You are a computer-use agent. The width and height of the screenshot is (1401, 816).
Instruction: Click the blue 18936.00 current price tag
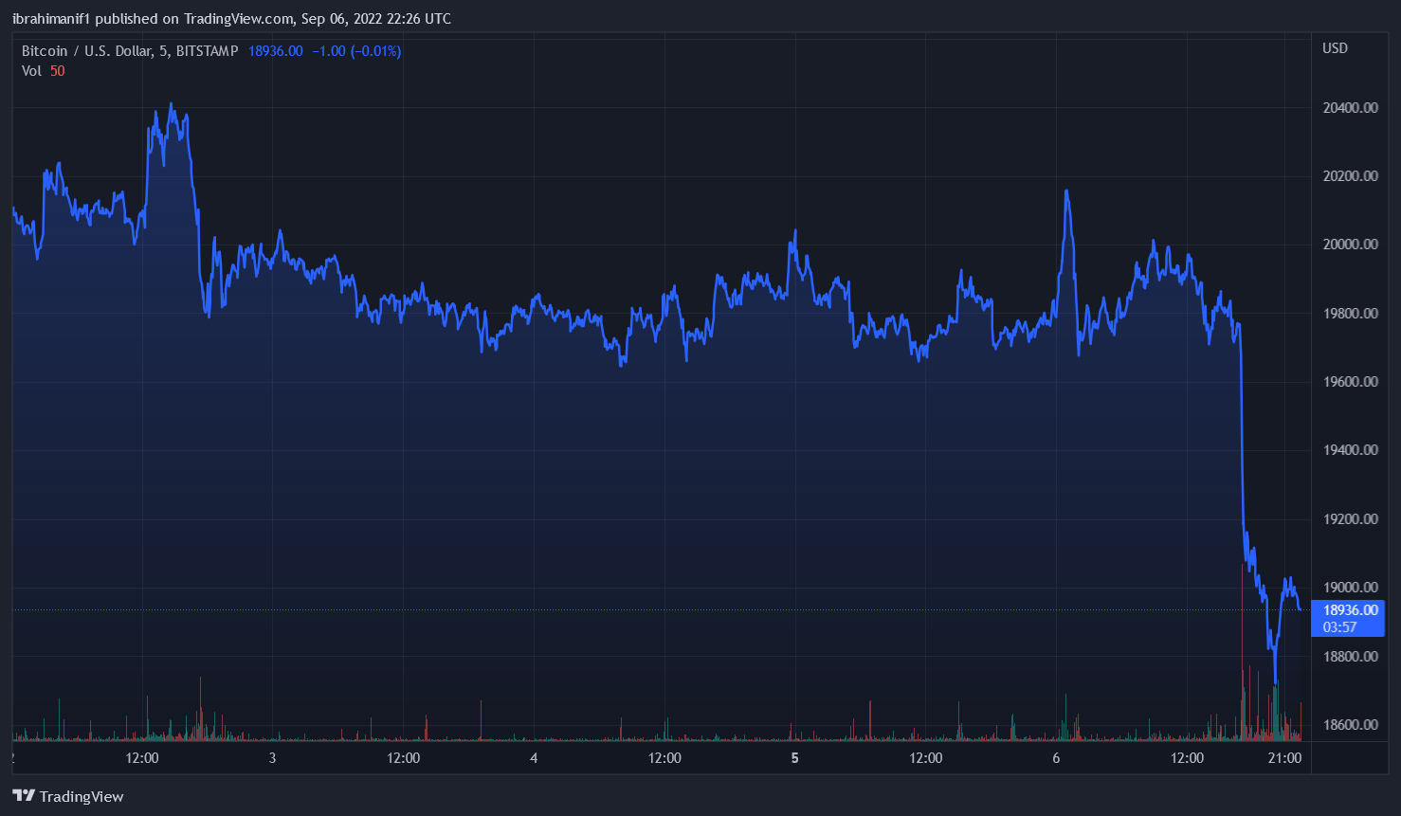click(x=1350, y=610)
